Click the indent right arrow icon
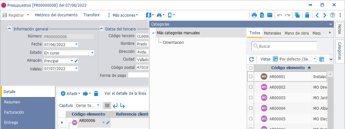345x129 pixels. 122,106
